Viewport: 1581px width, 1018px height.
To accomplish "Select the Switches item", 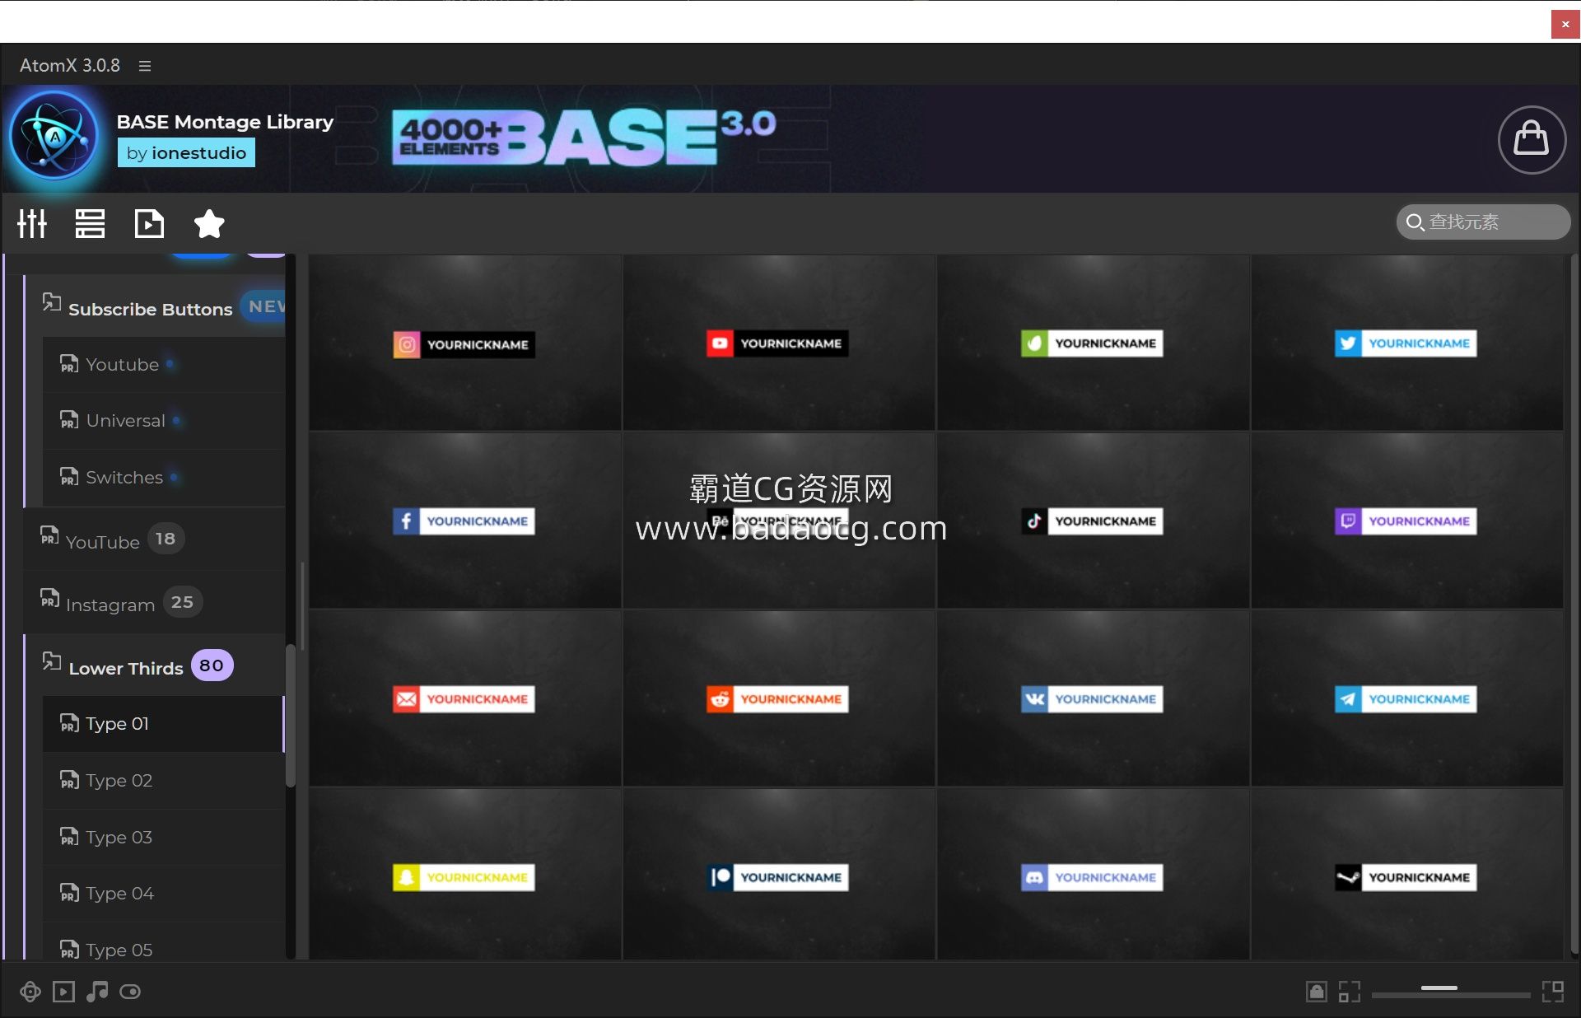I will tap(164, 478).
